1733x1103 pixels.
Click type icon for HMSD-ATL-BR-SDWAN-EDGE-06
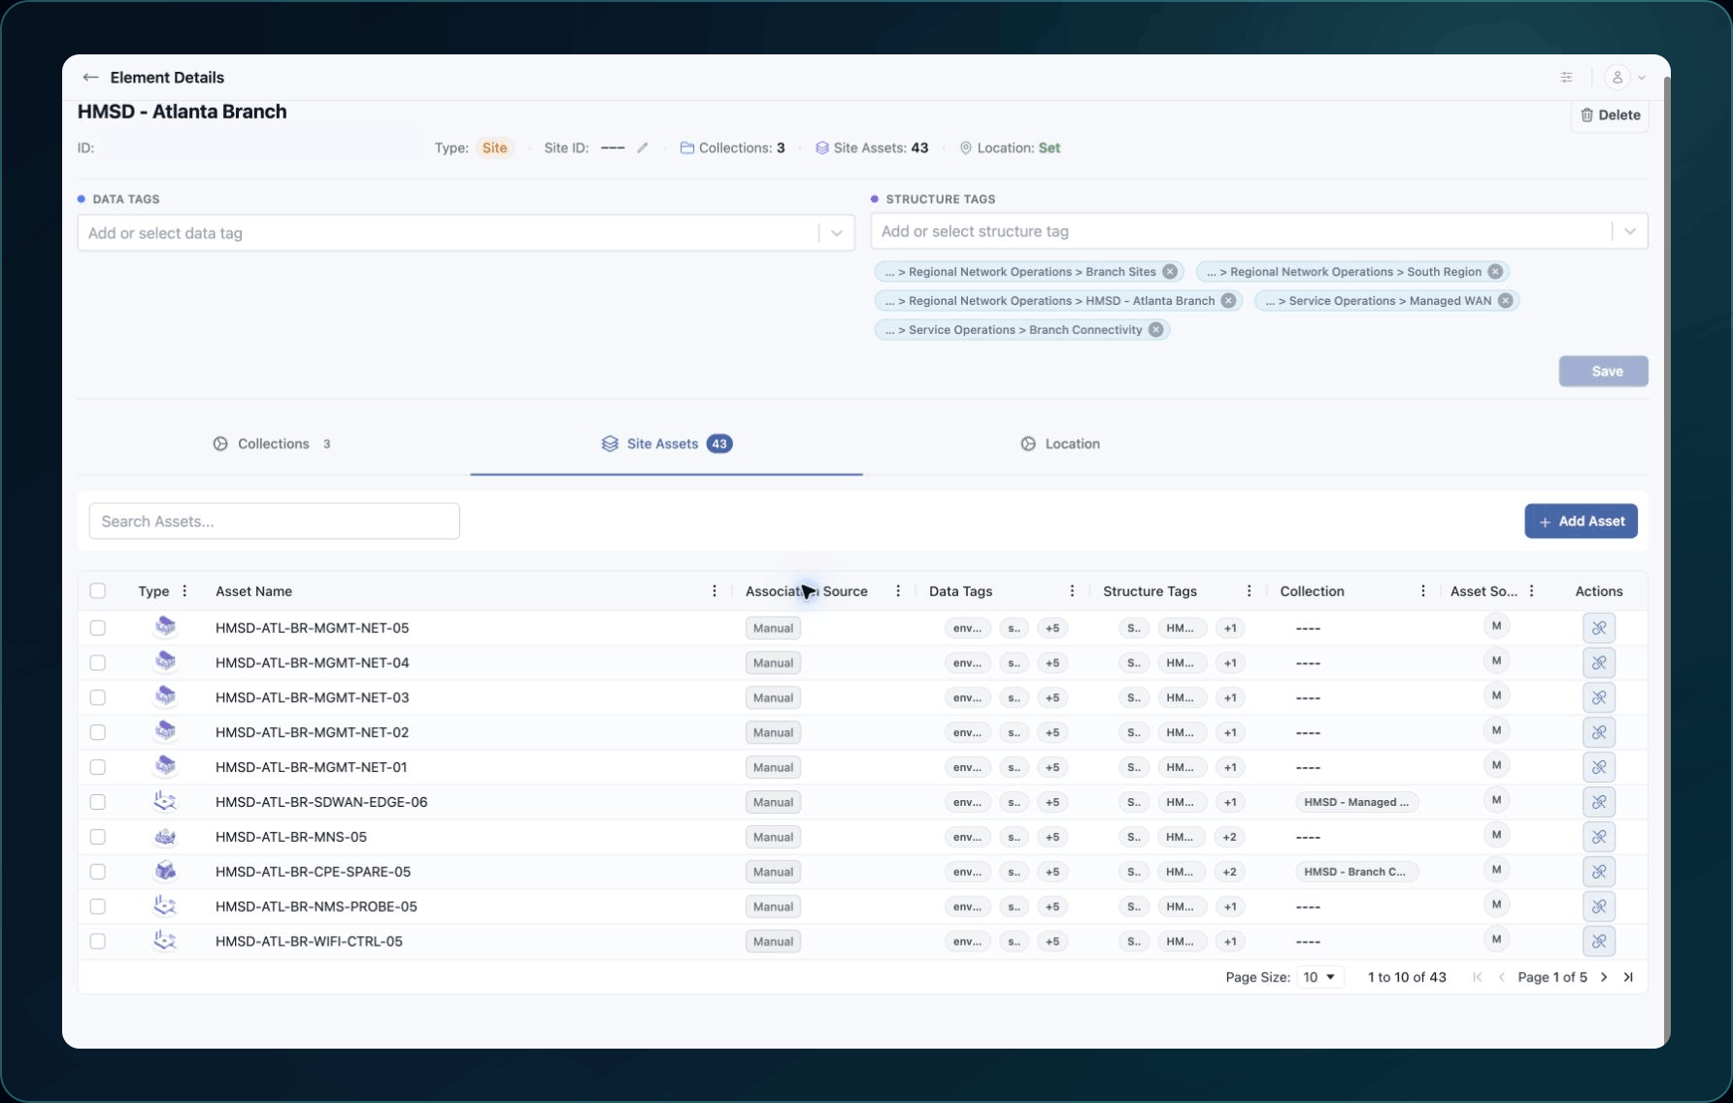[x=165, y=802]
